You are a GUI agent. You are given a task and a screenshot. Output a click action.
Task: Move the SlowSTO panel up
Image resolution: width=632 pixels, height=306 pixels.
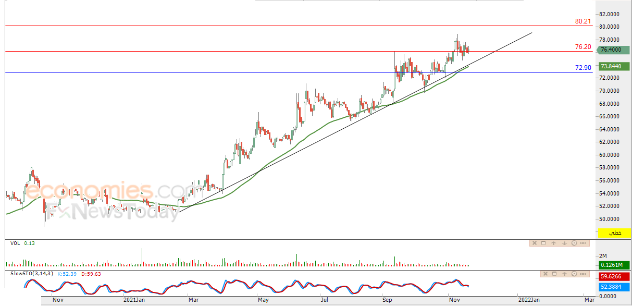point(564,274)
